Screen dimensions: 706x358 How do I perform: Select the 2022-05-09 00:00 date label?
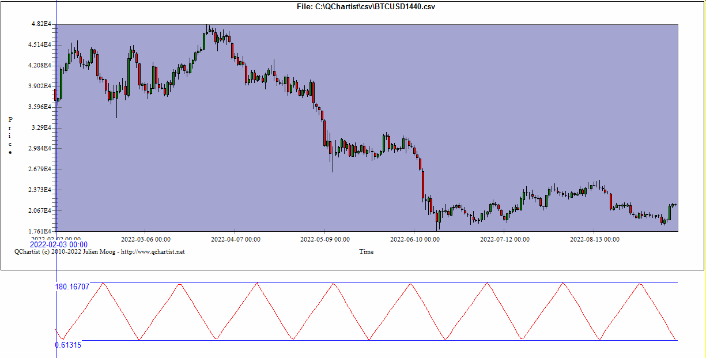tap(325, 239)
